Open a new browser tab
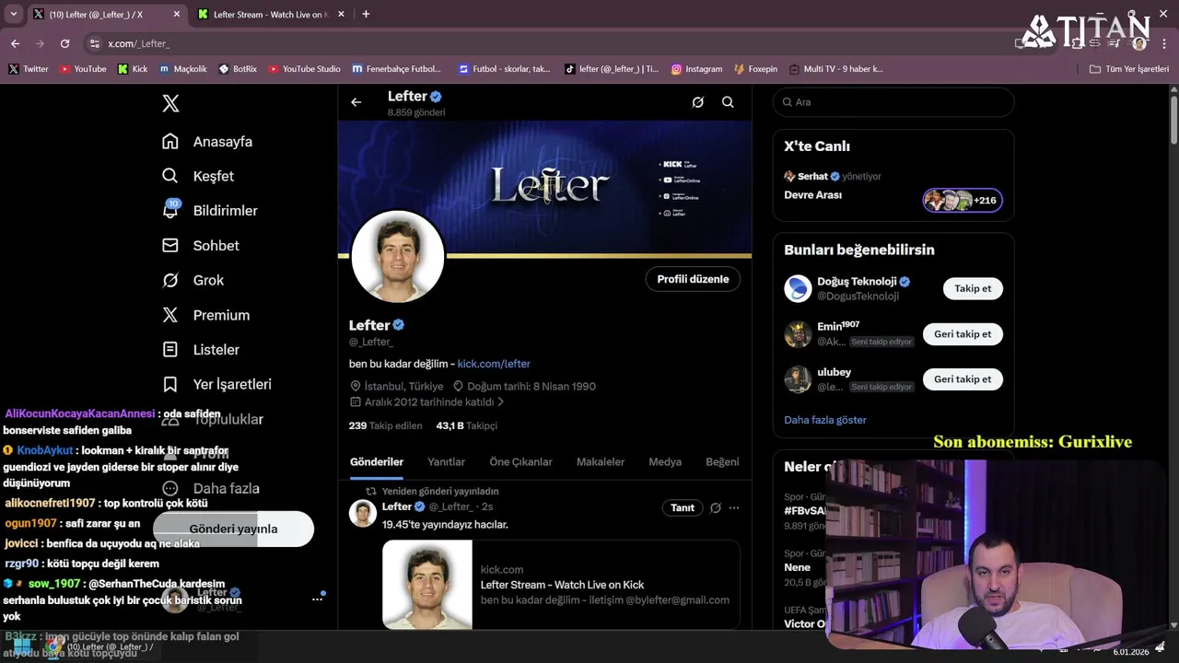This screenshot has width=1179, height=663. point(366,15)
